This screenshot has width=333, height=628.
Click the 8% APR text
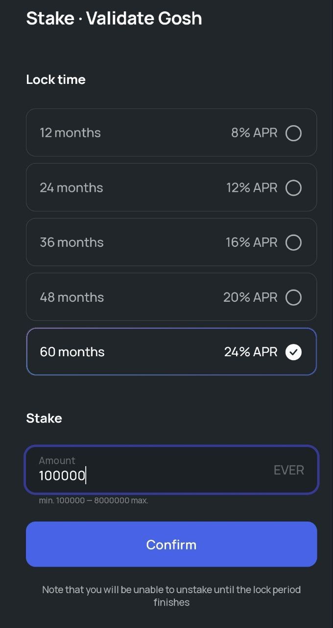(254, 133)
